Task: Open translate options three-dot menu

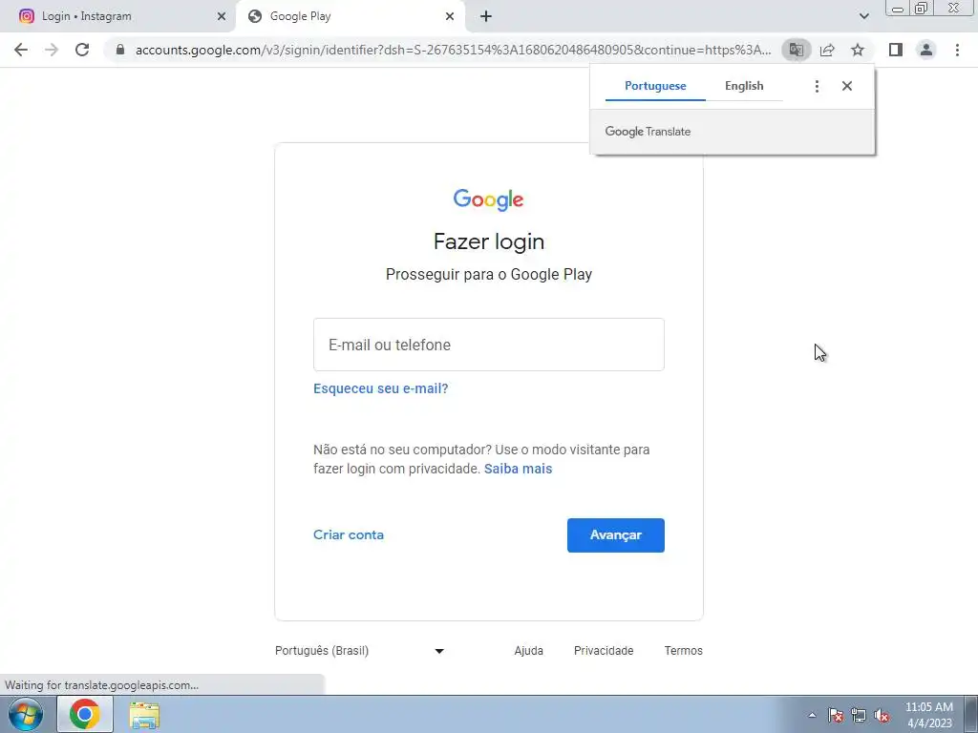Action: tap(818, 86)
